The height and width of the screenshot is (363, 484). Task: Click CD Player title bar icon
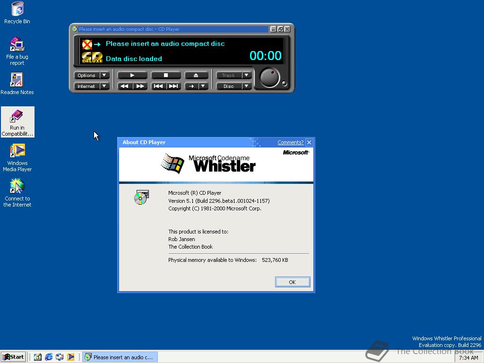click(x=75, y=29)
